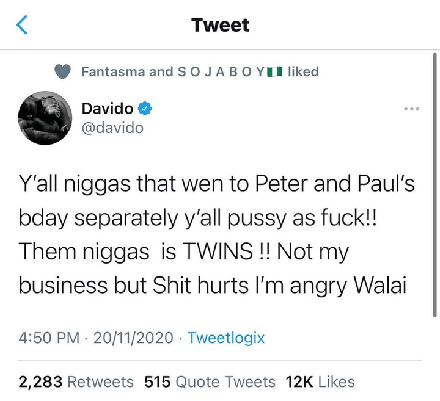Tap the tweet body text
This screenshot has width=440, height=401.
click(x=216, y=234)
